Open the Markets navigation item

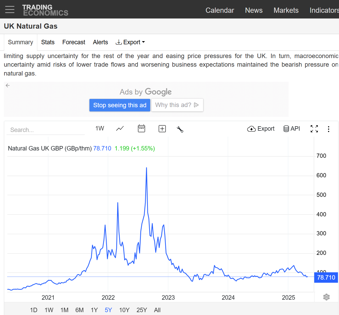[x=286, y=10]
